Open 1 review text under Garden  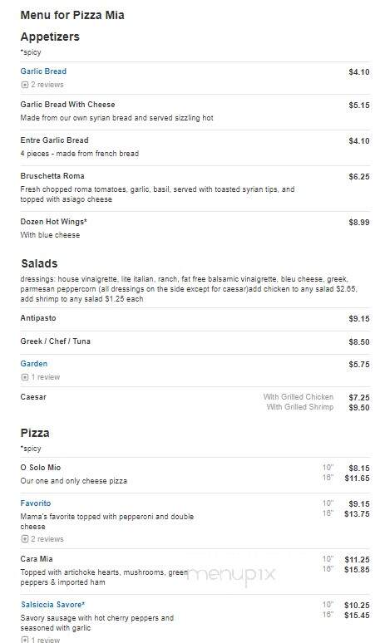coord(46,377)
